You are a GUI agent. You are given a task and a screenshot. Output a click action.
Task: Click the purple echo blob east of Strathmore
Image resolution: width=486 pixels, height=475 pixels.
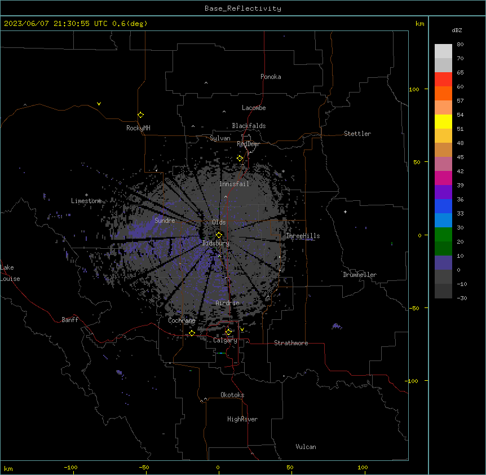[337, 326]
